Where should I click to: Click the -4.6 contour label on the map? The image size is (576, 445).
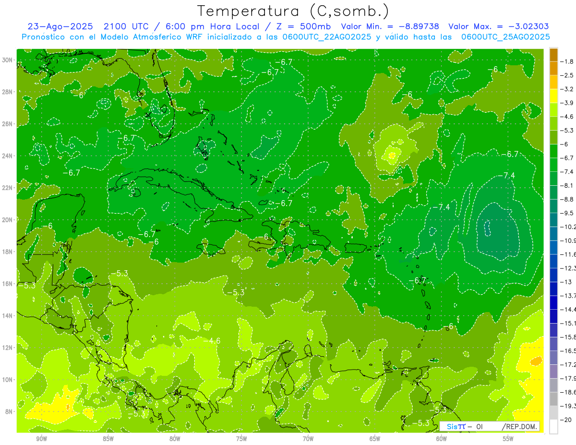point(212,341)
